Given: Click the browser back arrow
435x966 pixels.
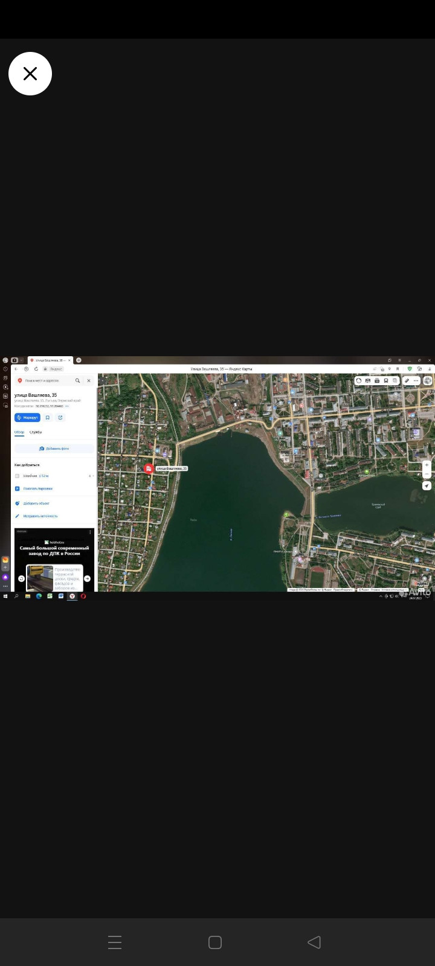Looking at the screenshot, I should click(16, 369).
